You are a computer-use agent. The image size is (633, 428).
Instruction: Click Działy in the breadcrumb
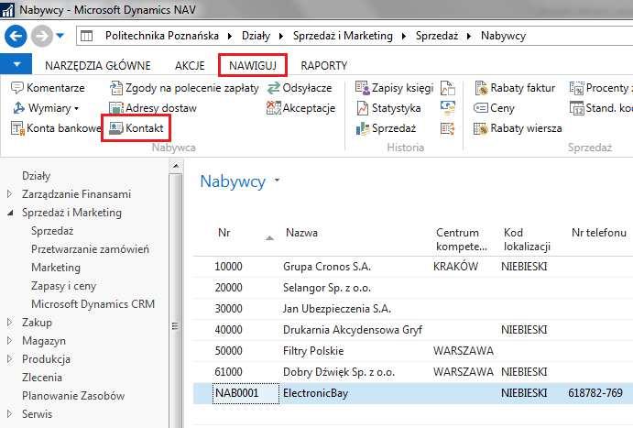point(256,36)
